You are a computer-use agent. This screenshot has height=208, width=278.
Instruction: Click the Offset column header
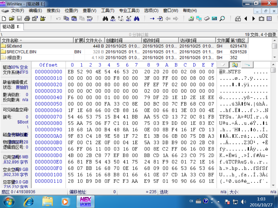click(48, 65)
